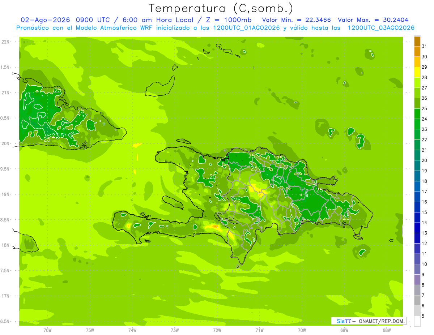Click the legend value "18"

[x=424, y=181]
